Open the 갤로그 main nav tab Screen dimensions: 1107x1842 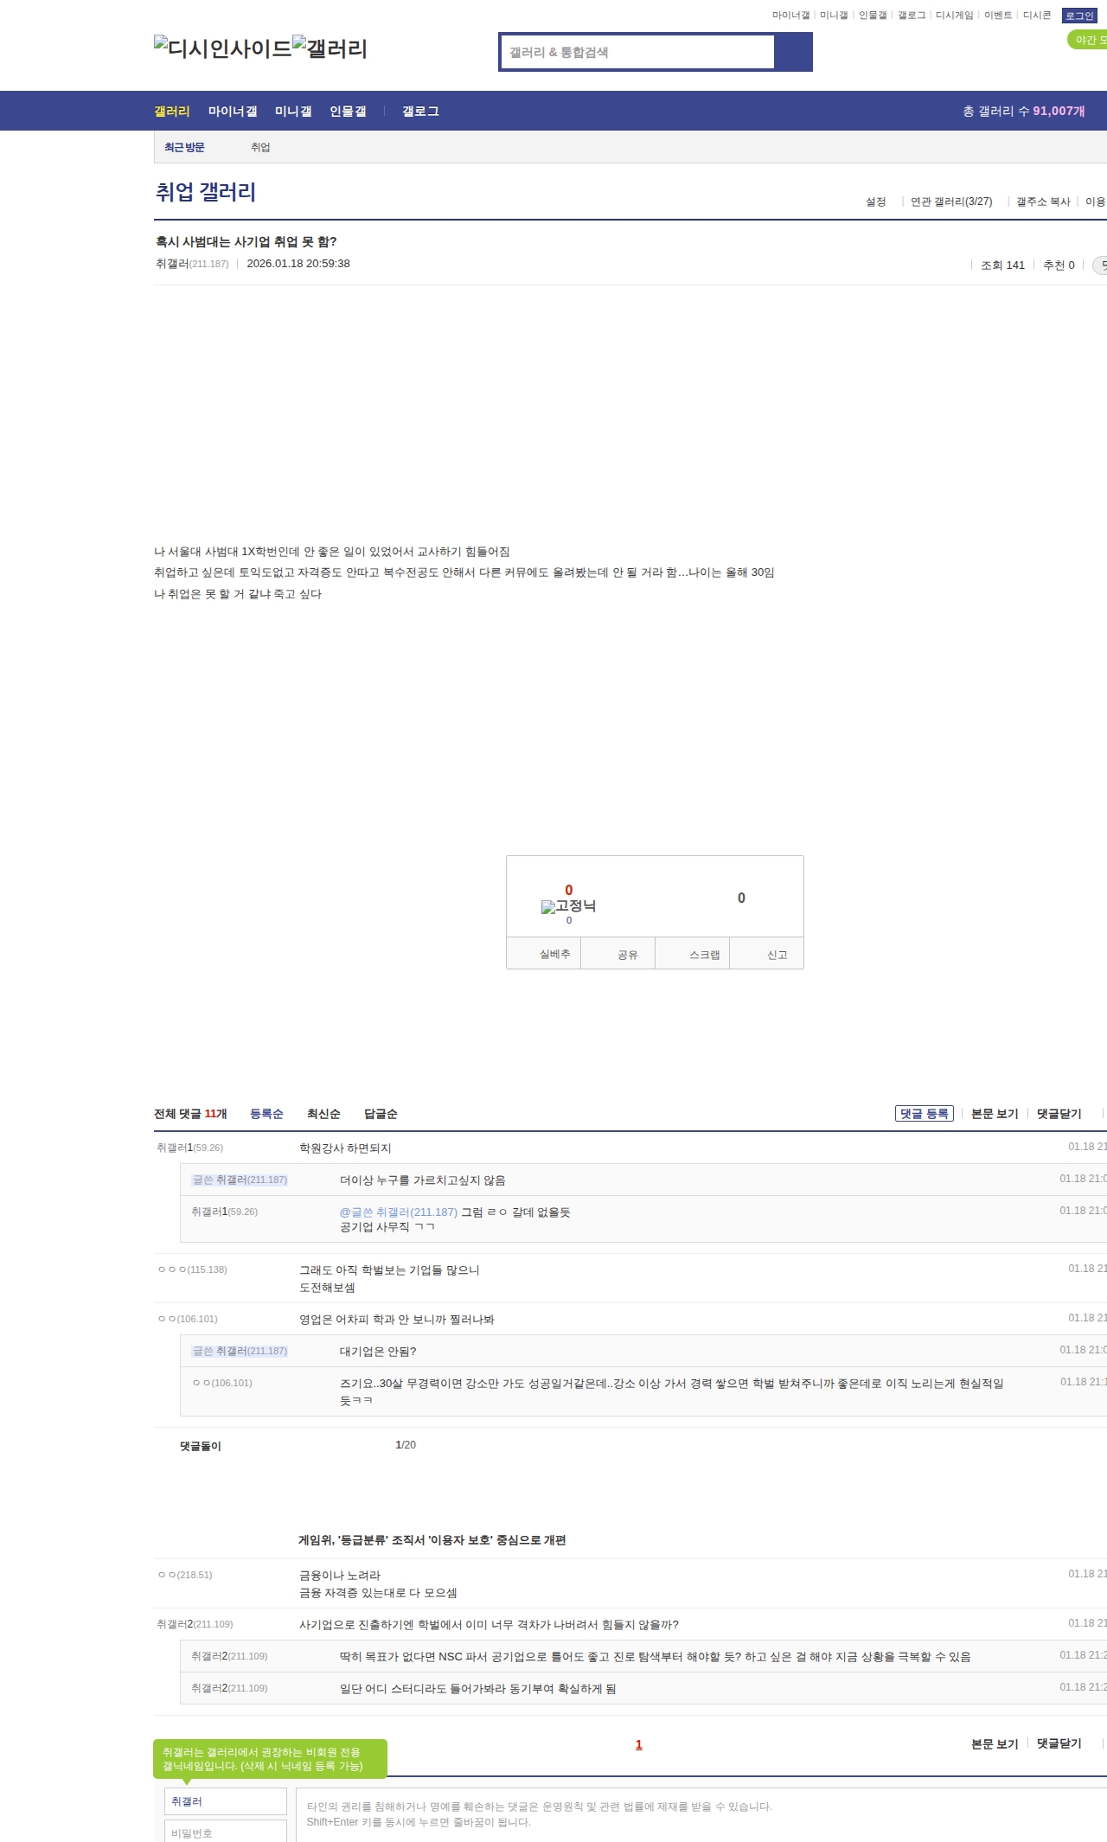[x=420, y=111]
